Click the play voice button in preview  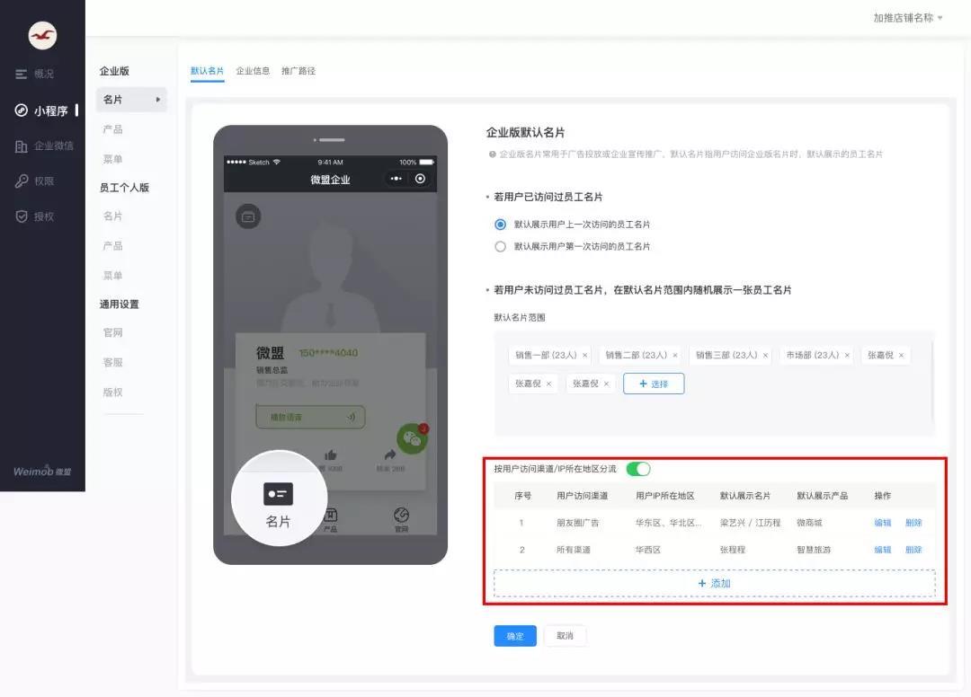(310, 417)
